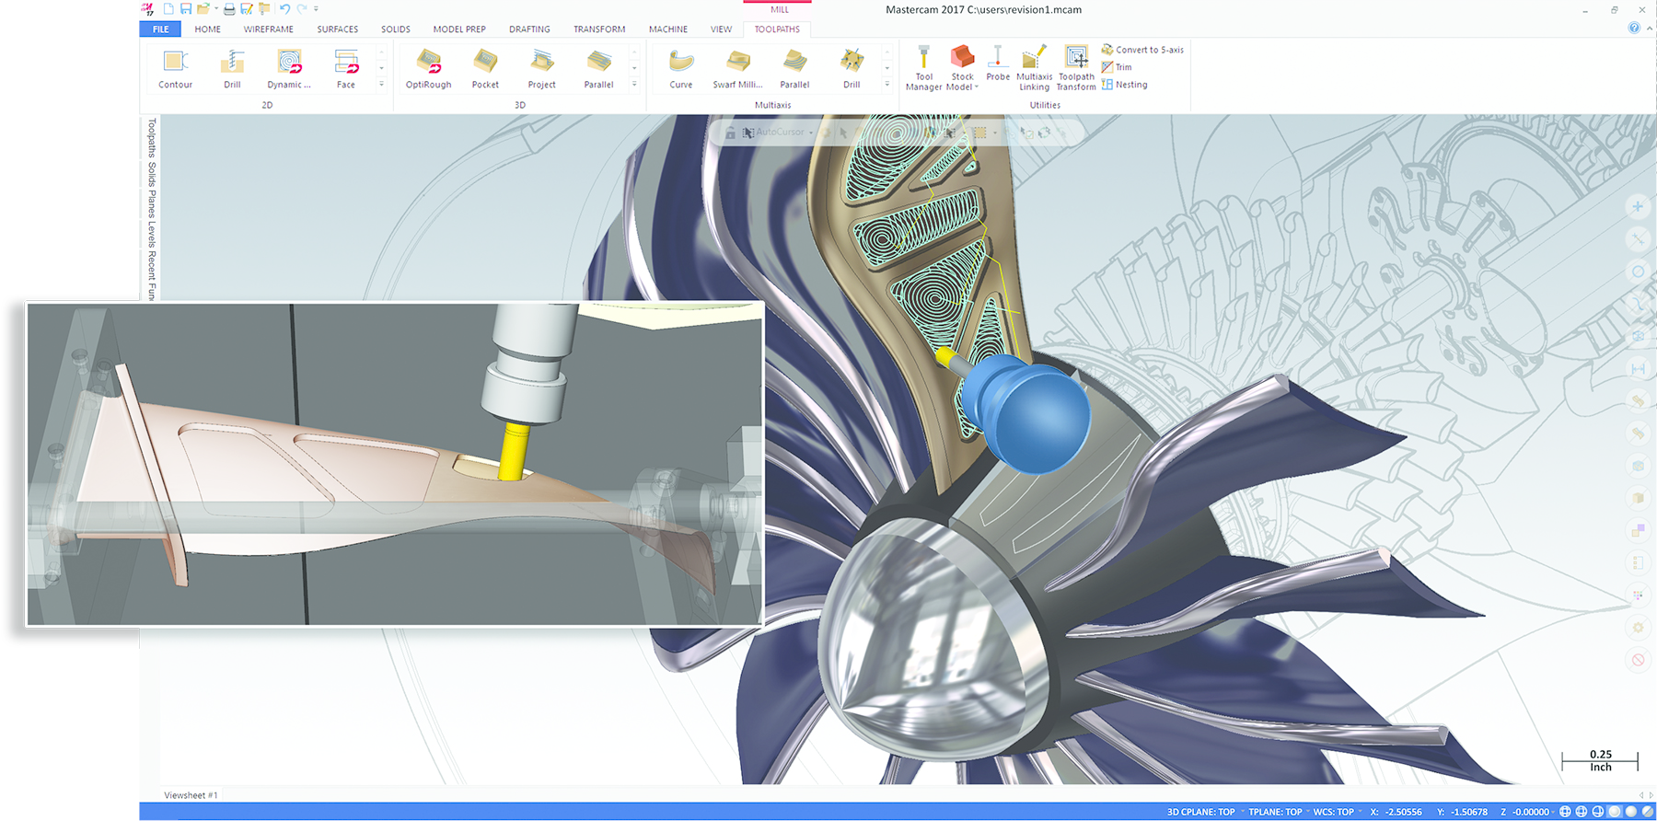The image size is (1657, 821).
Task: Click the X coordinate value -2.50556
Action: 1402,812
